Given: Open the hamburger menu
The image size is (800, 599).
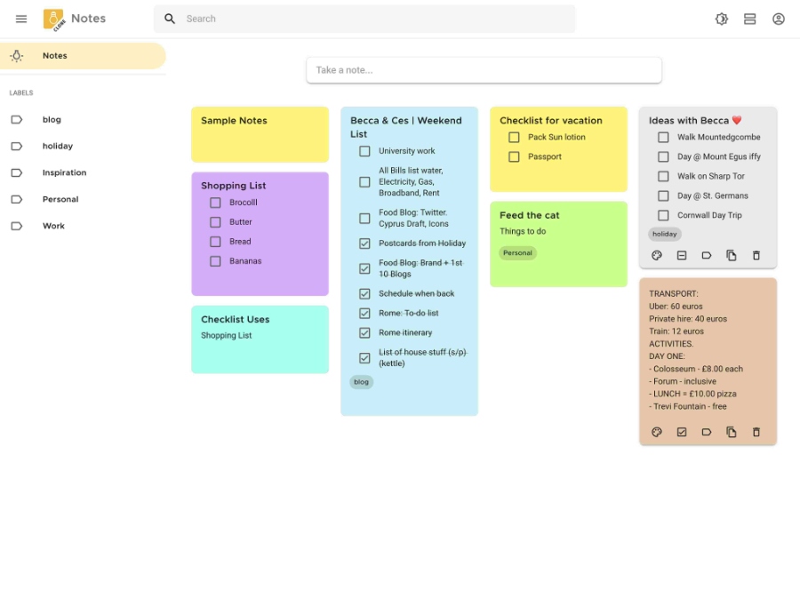Looking at the screenshot, I should pos(21,18).
